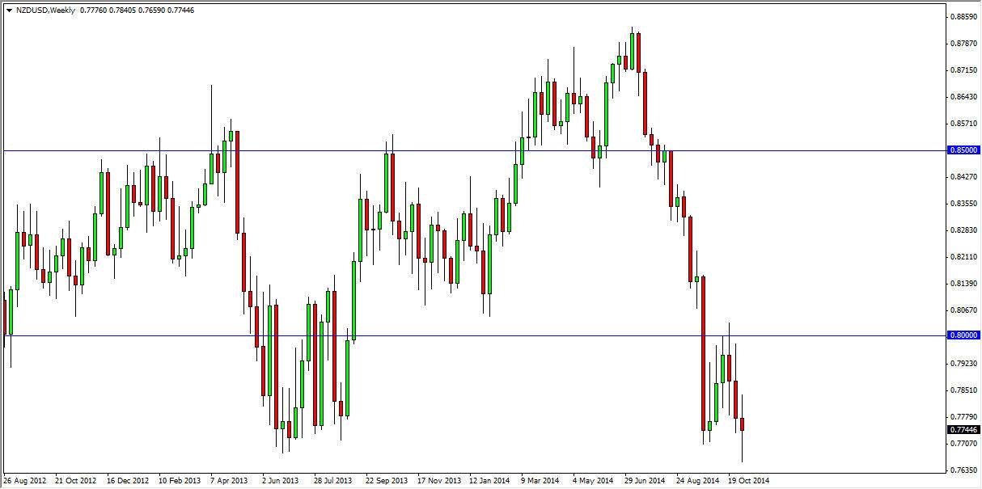Click the 0.76350 label on price axis
Screen dimensions: 982x489
pyautogui.click(x=963, y=470)
